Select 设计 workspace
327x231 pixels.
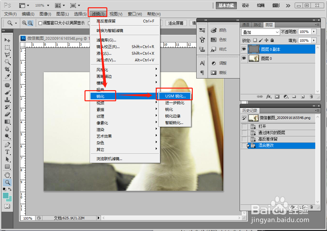point(245,6)
